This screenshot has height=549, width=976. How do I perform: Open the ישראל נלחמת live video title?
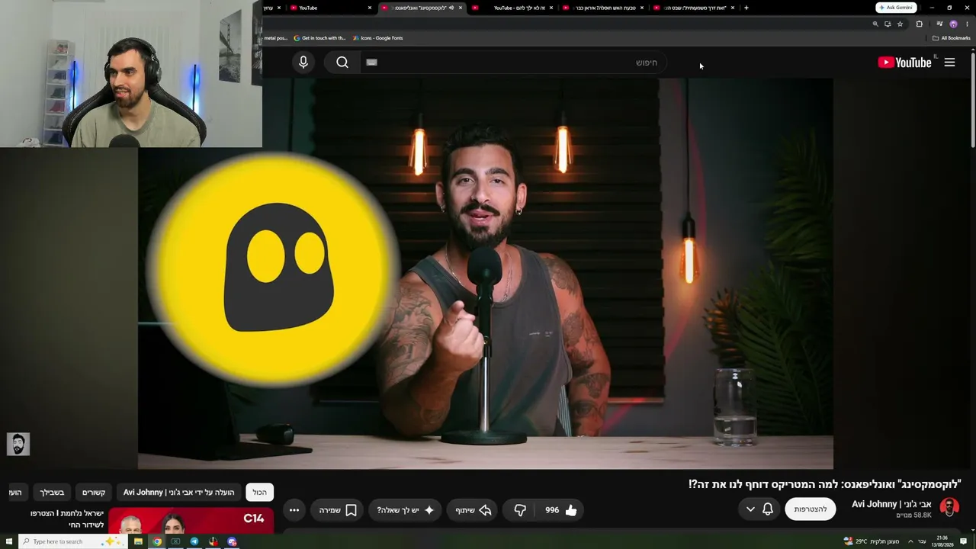click(67, 518)
